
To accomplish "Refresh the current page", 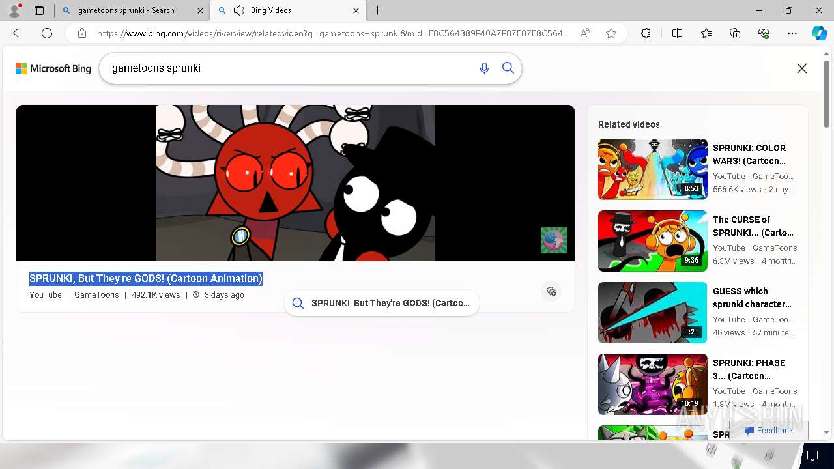I will [47, 33].
